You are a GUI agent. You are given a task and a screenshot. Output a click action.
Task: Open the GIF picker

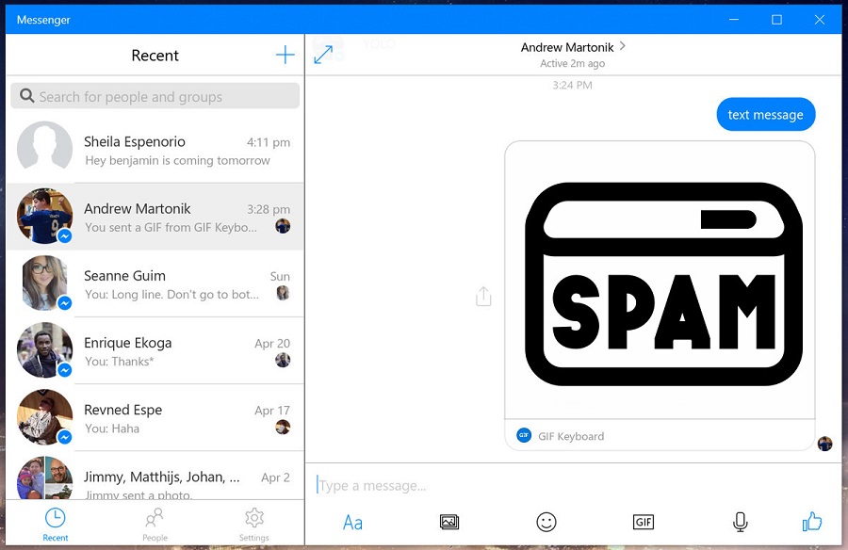644,522
